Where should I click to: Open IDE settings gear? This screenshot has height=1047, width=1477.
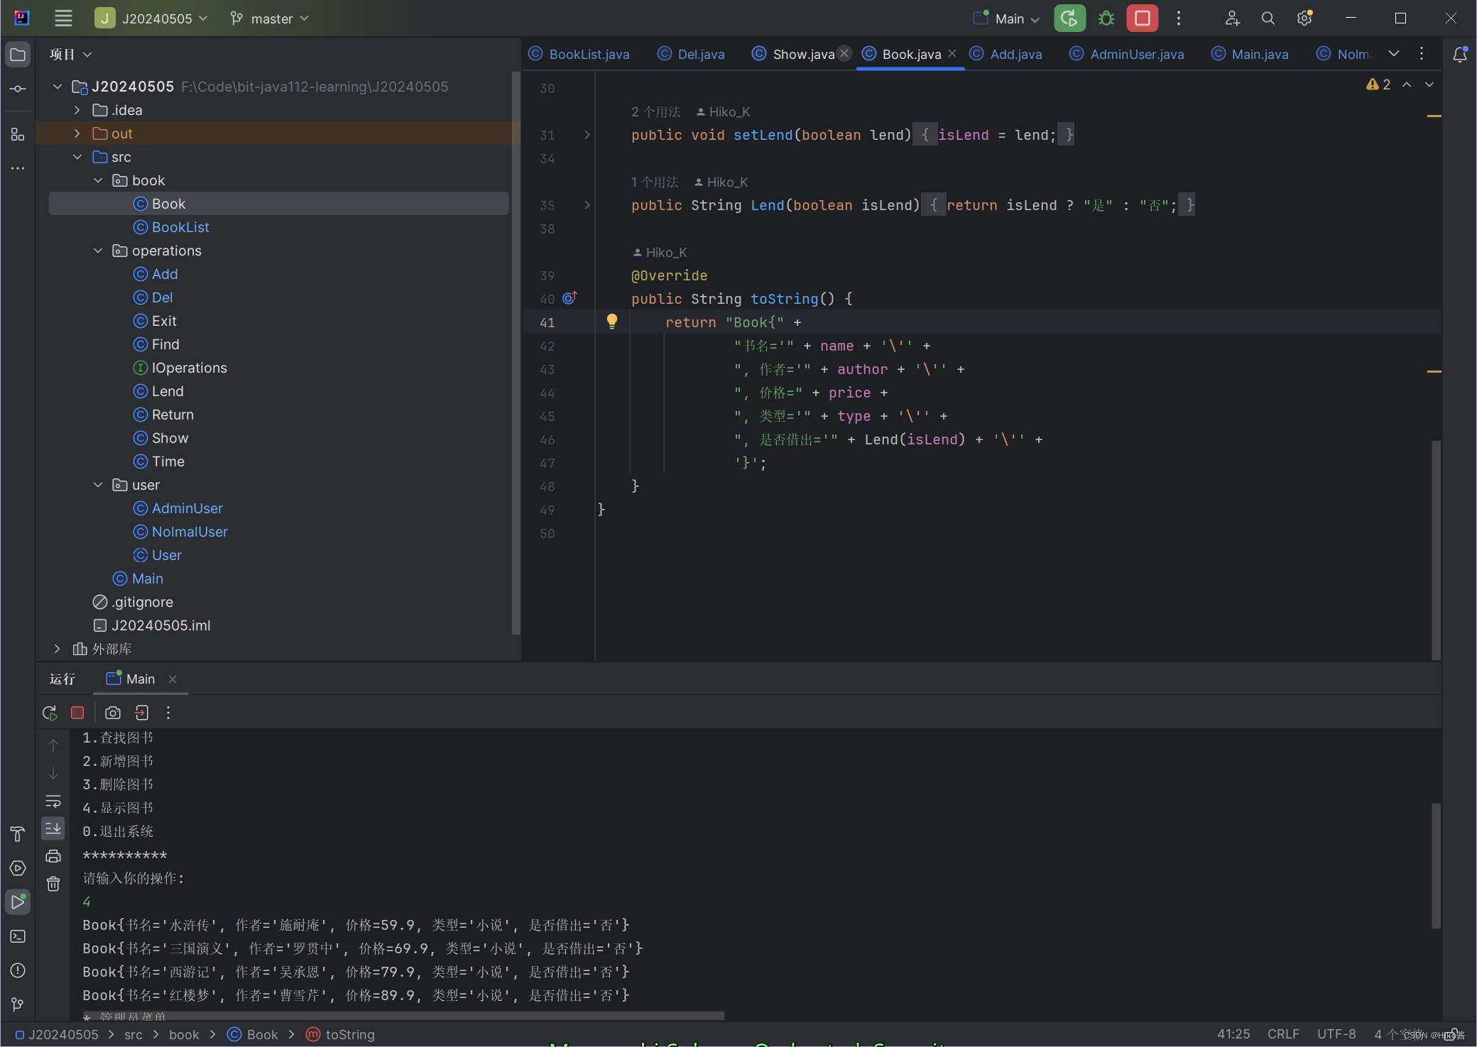click(1304, 18)
